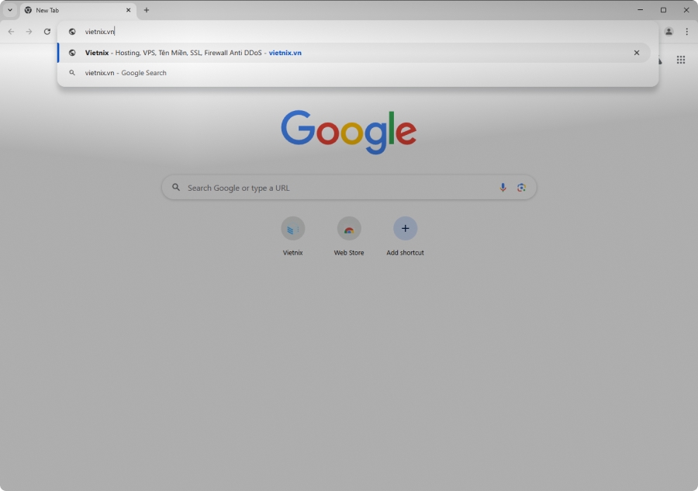Open a new tab with plus button

(147, 10)
